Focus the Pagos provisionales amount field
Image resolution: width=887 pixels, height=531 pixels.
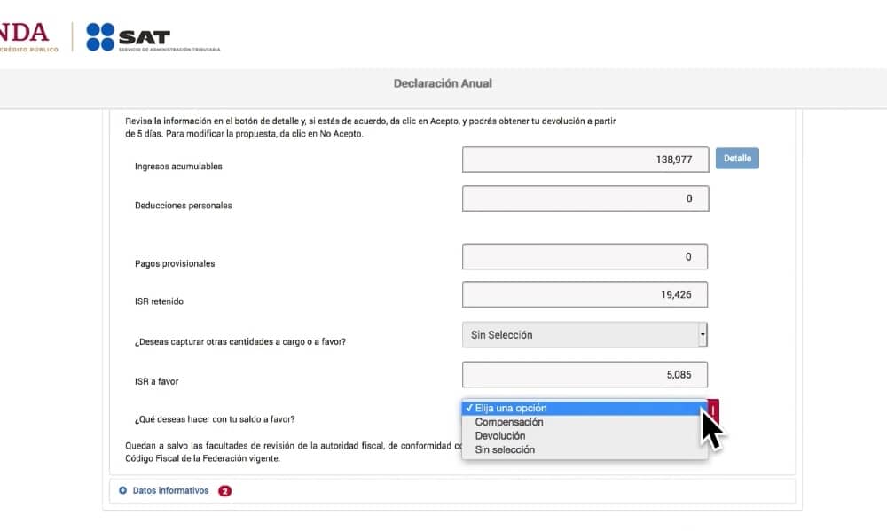(x=585, y=257)
